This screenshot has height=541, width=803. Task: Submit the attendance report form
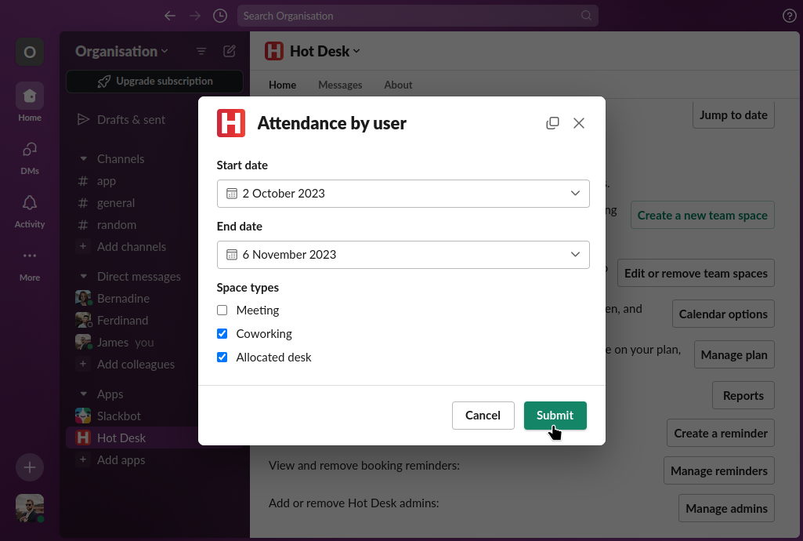click(555, 416)
